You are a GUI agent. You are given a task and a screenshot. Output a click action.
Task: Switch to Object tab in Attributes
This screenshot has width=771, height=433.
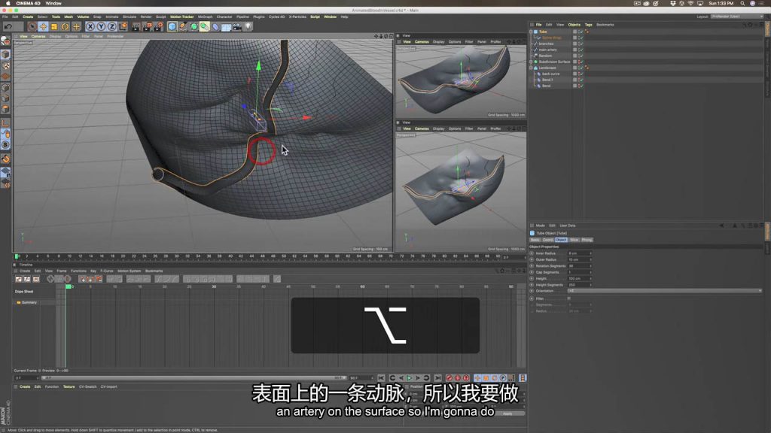560,240
